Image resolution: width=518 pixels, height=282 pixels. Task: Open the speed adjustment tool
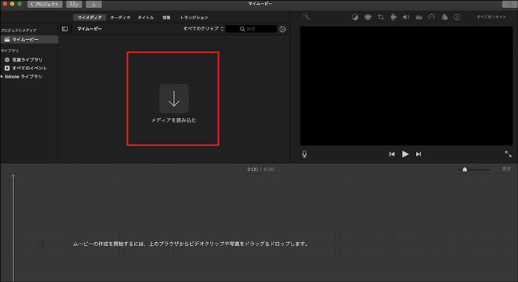click(431, 17)
